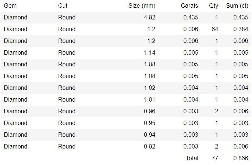Click the Cut column header
This screenshot has height=165, width=252.
click(63, 6)
